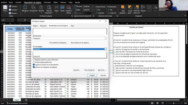Open the Ayuda ribbon tab
Screen dimensions: 188x105
coord(77,2)
